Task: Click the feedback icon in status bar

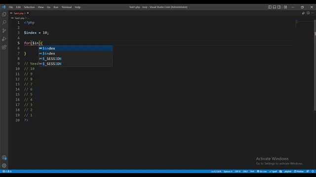Action: tap(308, 172)
